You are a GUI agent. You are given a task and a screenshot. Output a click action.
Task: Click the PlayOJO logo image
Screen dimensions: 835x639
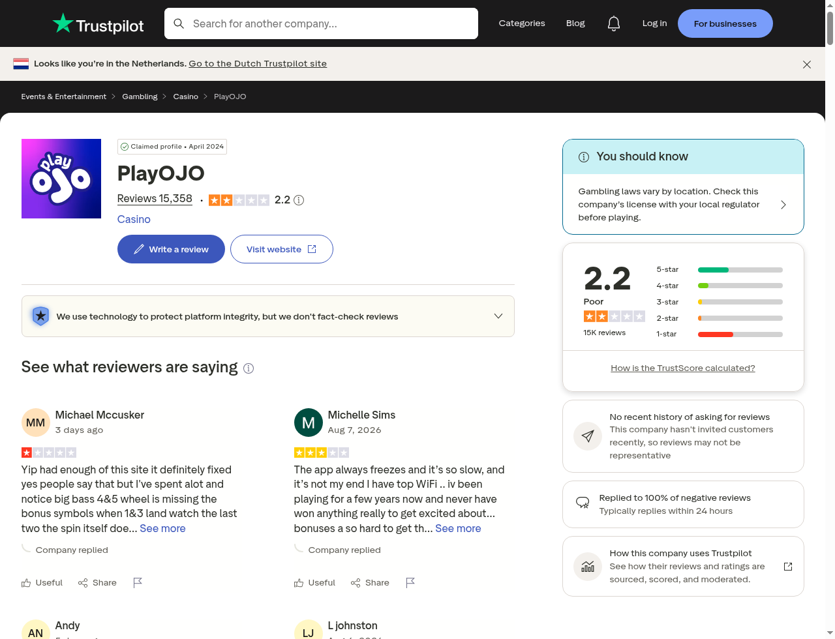[61, 179]
